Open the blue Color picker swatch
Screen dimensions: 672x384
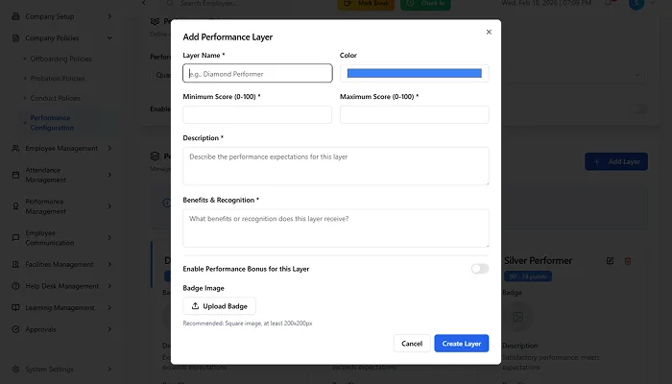[x=414, y=73]
